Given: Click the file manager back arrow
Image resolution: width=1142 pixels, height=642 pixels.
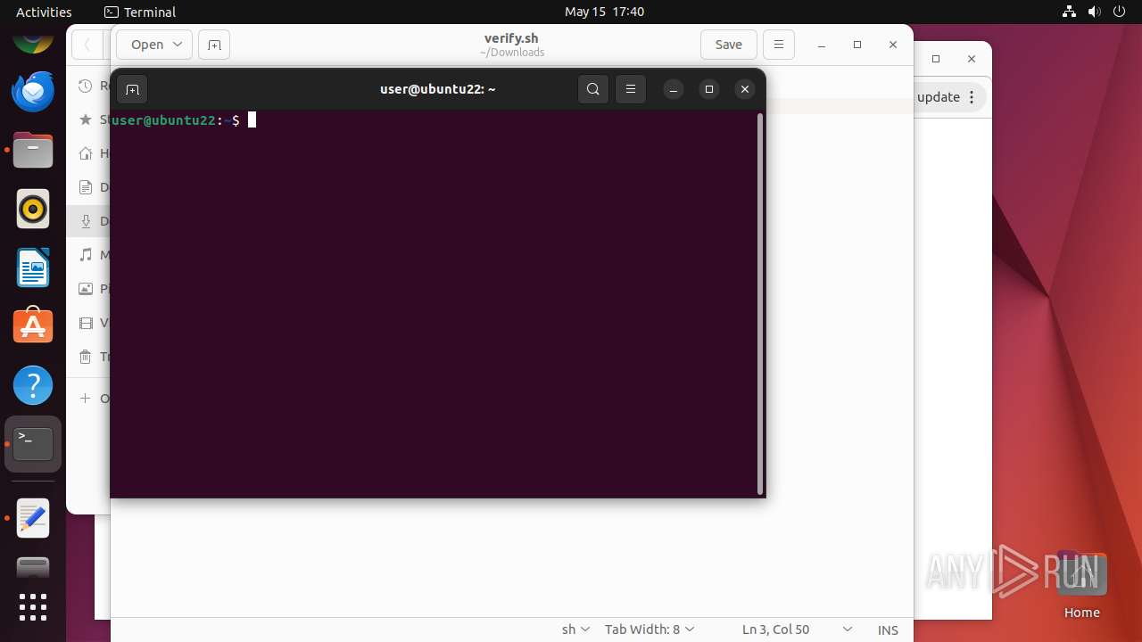Looking at the screenshot, I should coord(87,45).
